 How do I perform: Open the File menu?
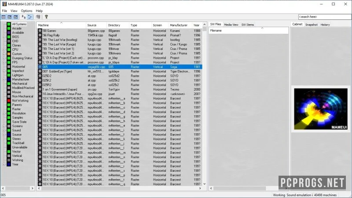pos(4,11)
